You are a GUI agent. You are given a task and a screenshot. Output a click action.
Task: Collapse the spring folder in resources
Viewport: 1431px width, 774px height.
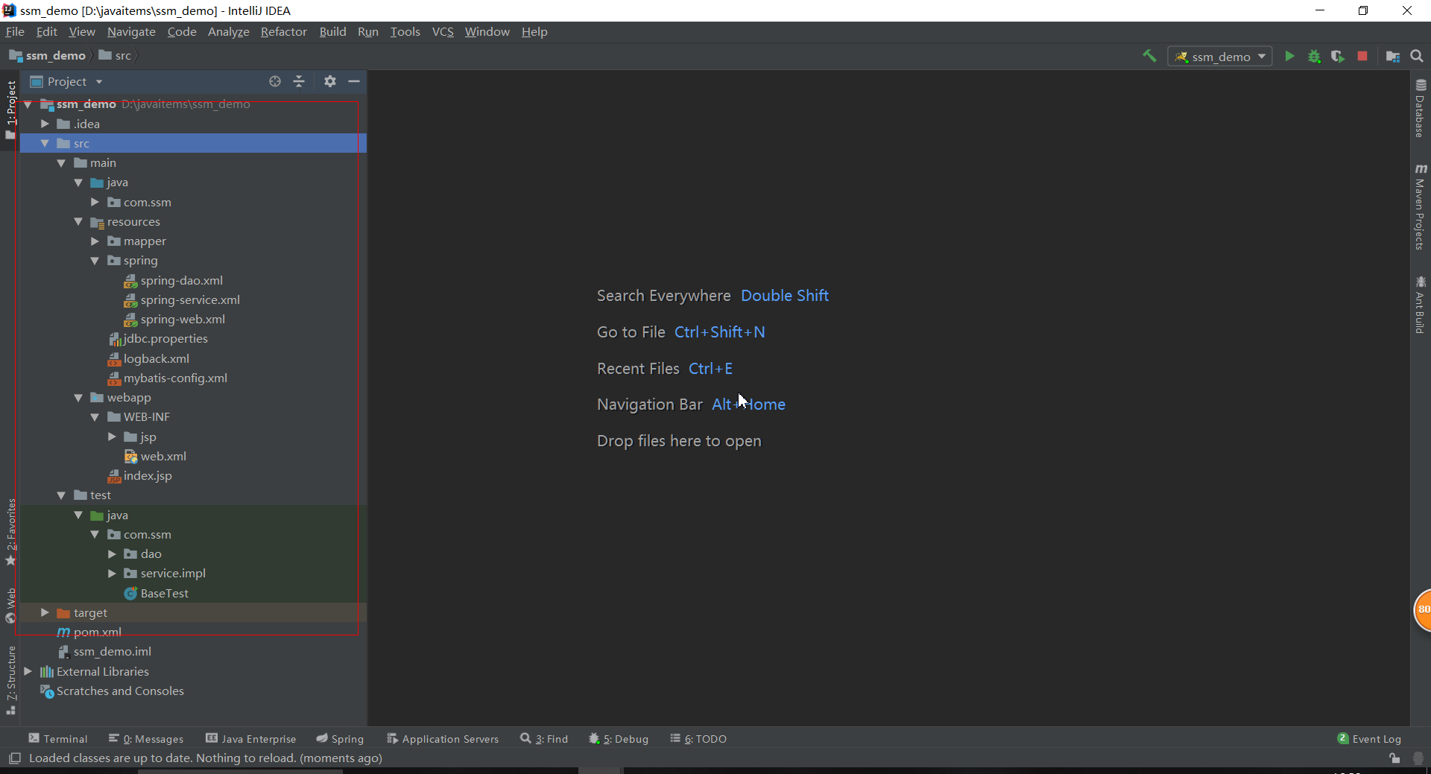tap(95, 261)
